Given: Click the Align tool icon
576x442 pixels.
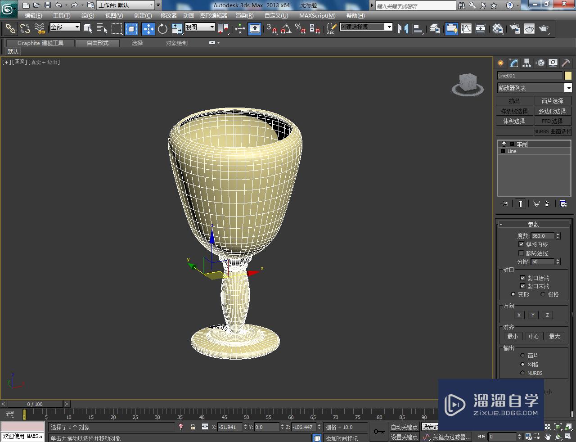Looking at the screenshot, I should click(x=418, y=29).
